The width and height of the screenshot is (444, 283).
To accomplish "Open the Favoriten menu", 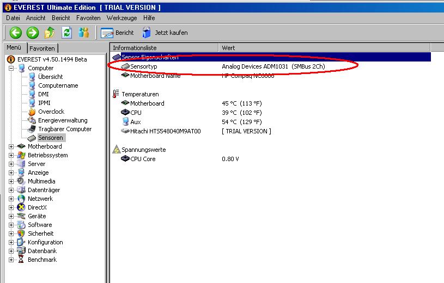I will 88,18.
